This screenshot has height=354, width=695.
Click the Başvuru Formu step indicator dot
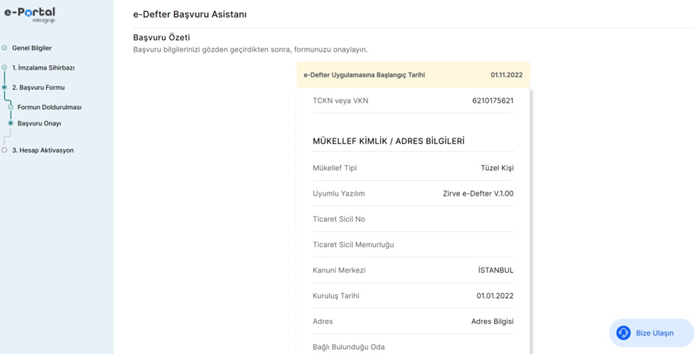coord(5,88)
